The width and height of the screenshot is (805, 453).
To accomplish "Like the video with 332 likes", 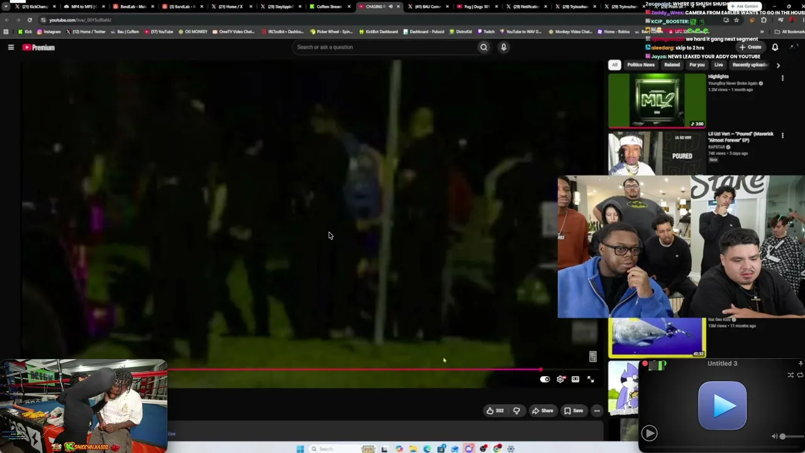I will 495,411.
